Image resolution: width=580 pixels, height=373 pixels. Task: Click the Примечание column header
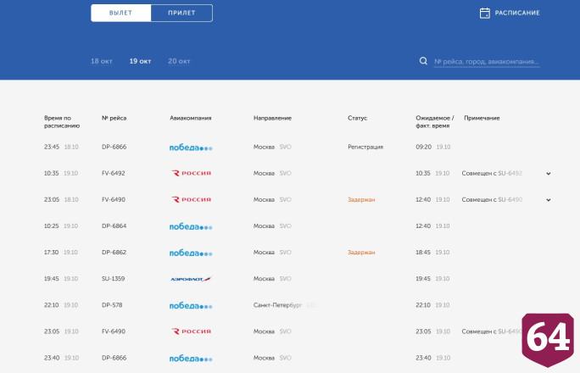pos(482,118)
